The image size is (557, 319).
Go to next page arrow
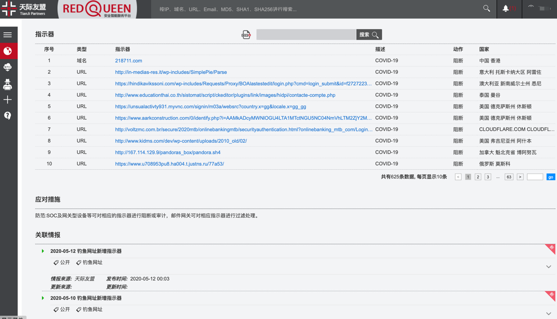520,177
